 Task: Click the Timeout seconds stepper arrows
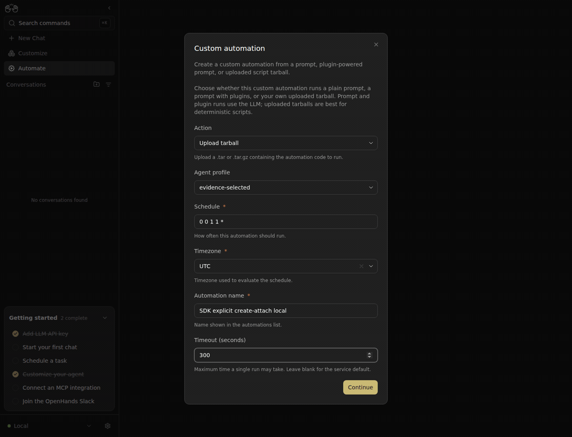coord(369,355)
